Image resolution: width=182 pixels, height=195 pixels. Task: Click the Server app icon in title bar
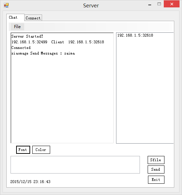tap(6, 5)
